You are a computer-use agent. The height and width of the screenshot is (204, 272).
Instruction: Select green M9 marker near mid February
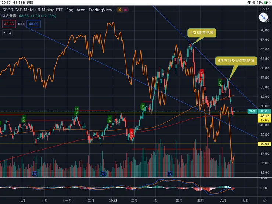click(143, 107)
